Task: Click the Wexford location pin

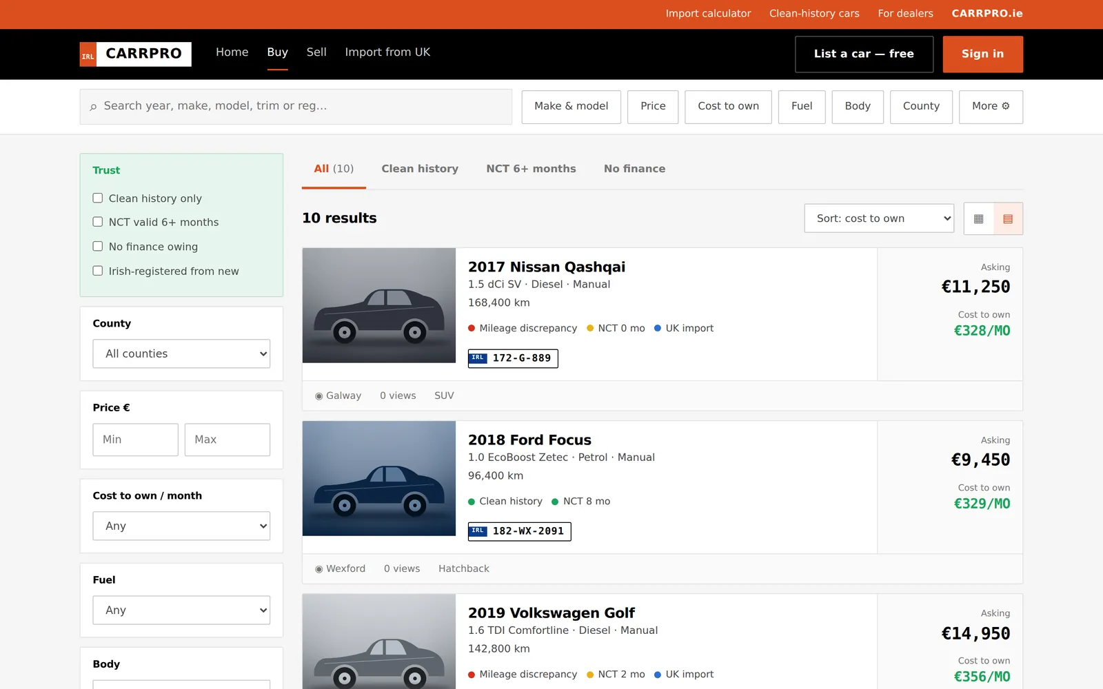Action: (318, 569)
